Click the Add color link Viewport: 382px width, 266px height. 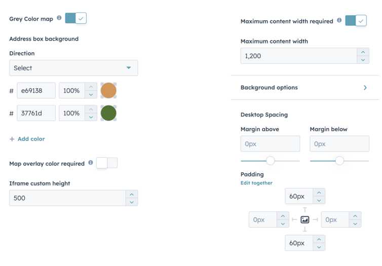pyautogui.click(x=27, y=139)
